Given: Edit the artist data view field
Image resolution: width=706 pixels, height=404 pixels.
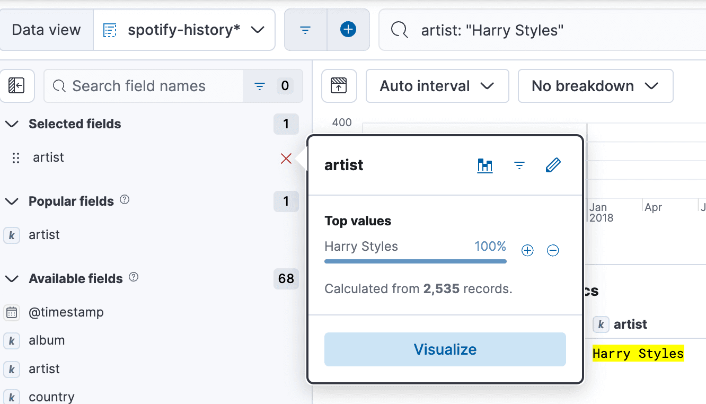Looking at the screenshot, I should click(x=553, y=165).
